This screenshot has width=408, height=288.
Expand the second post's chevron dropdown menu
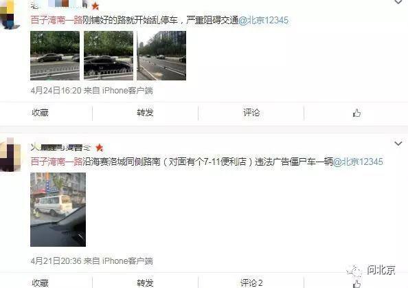(x=398, y=144)
